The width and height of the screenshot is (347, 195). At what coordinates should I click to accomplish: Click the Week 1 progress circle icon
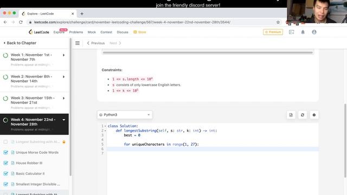tap(5, 55)
